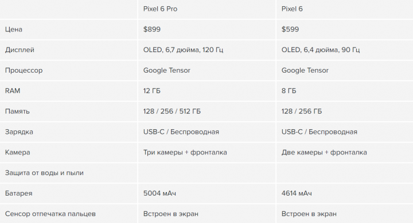Image resolution: width=413 pixels, height=223 pixels.
Task: Click the Зарядка row label
Action: point(19,132)
